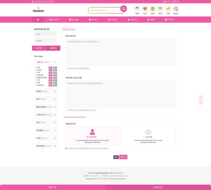Click the MASSGO logo
Screen dimensions: 211x190
(x=38, y=10)
